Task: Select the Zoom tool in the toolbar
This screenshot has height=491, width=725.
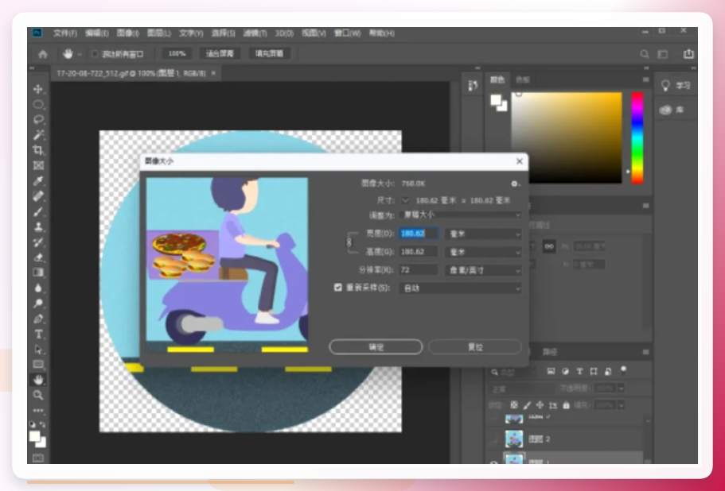Action: (x=38, y=395)
